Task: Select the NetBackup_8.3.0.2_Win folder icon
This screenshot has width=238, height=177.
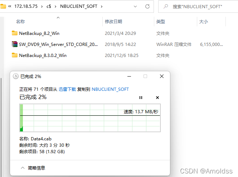Action: click(15, 55)
